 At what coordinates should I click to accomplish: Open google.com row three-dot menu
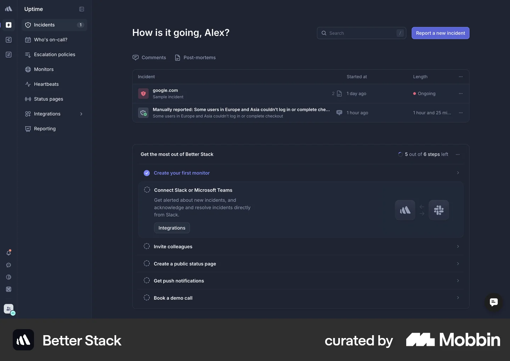pos(460,93)
